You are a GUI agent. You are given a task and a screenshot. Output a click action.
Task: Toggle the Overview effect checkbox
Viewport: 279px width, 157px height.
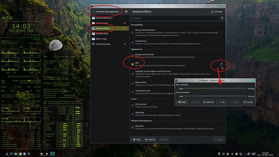point(133,127)
